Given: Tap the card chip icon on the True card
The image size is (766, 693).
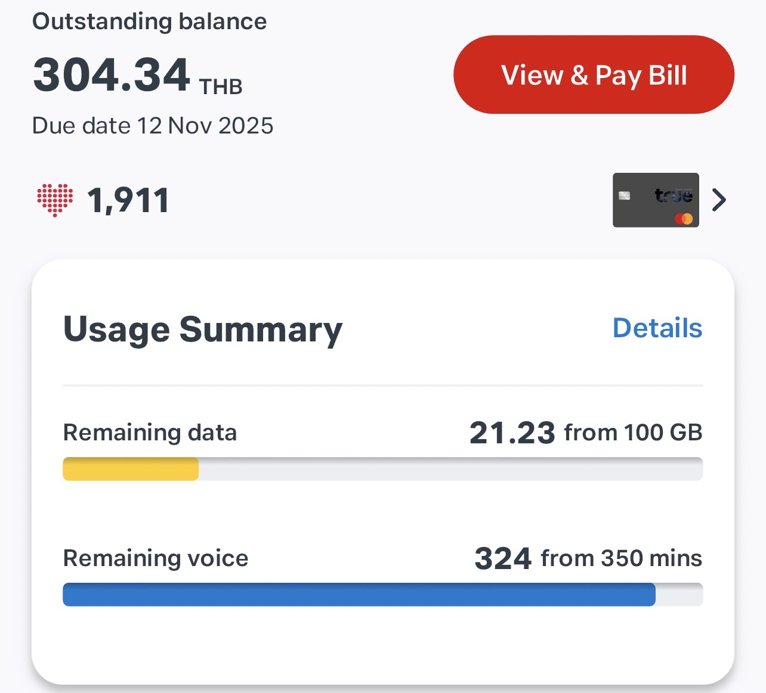Looking at the screenshot, I should point(625,195).
